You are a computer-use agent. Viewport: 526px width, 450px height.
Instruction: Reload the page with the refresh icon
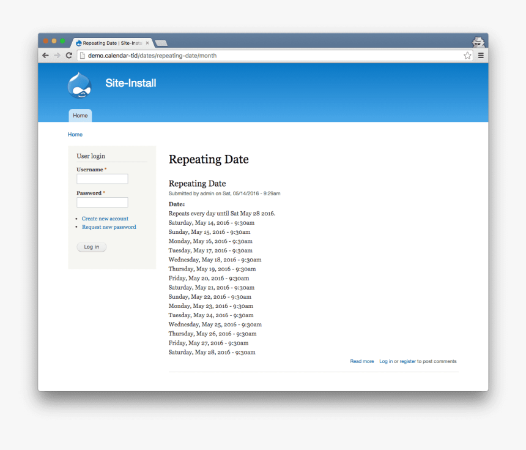(69, 56)
